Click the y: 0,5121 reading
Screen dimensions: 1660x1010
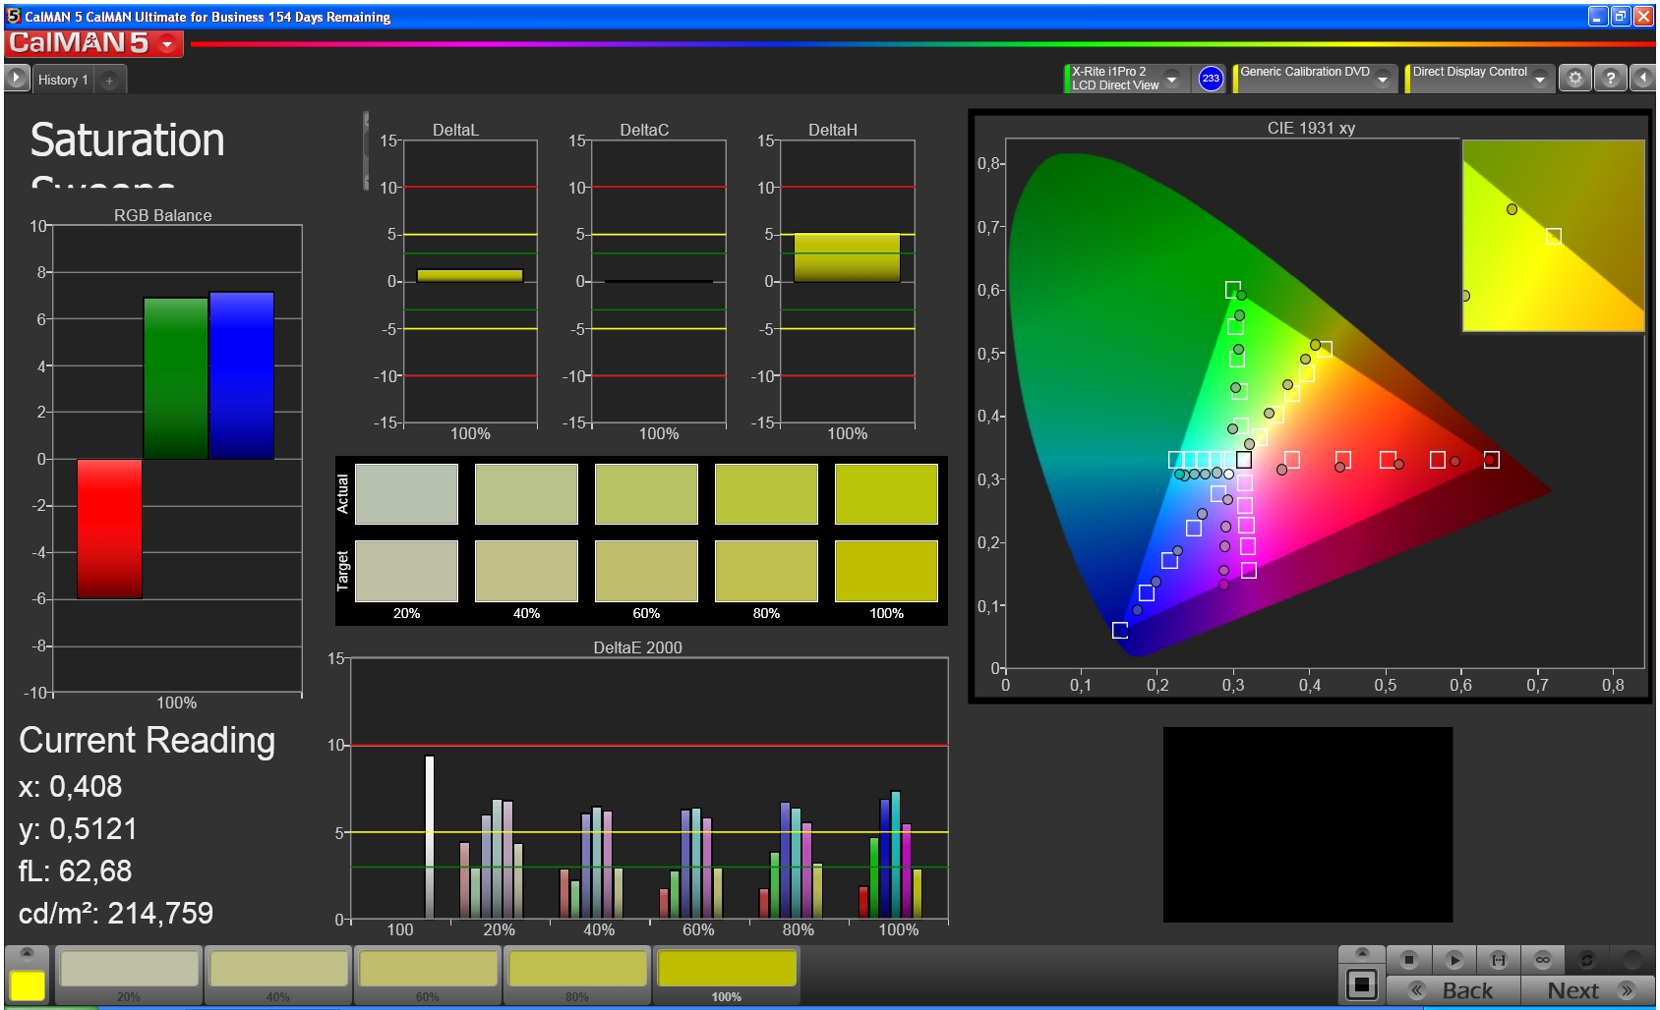[x=78, y=828]
